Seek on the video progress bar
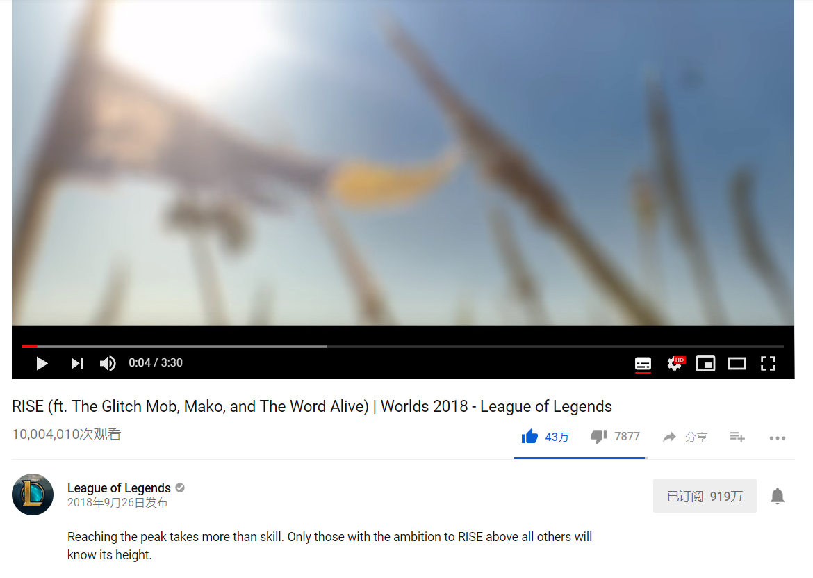 [x=403, y=346]
